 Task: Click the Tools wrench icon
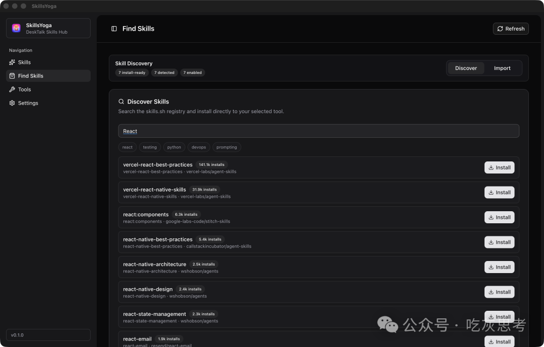(12, 90)
